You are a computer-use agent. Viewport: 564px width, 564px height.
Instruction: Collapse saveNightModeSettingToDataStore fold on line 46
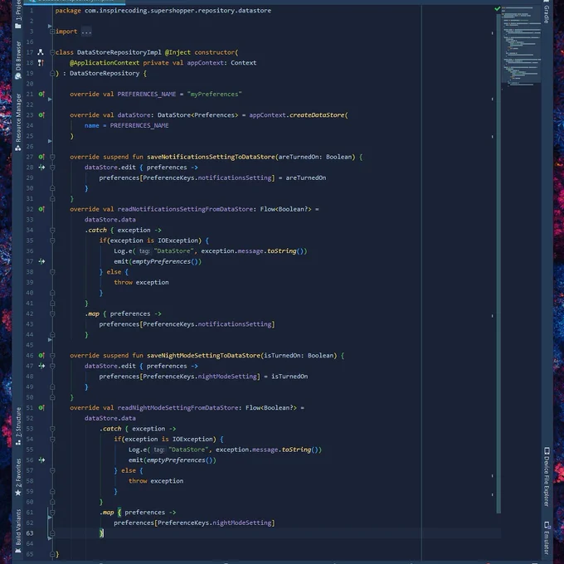tap(52, 355)
